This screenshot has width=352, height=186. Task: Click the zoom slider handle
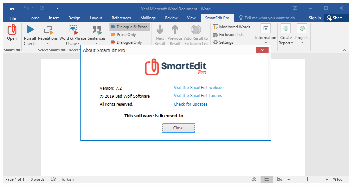pos(308,179)
